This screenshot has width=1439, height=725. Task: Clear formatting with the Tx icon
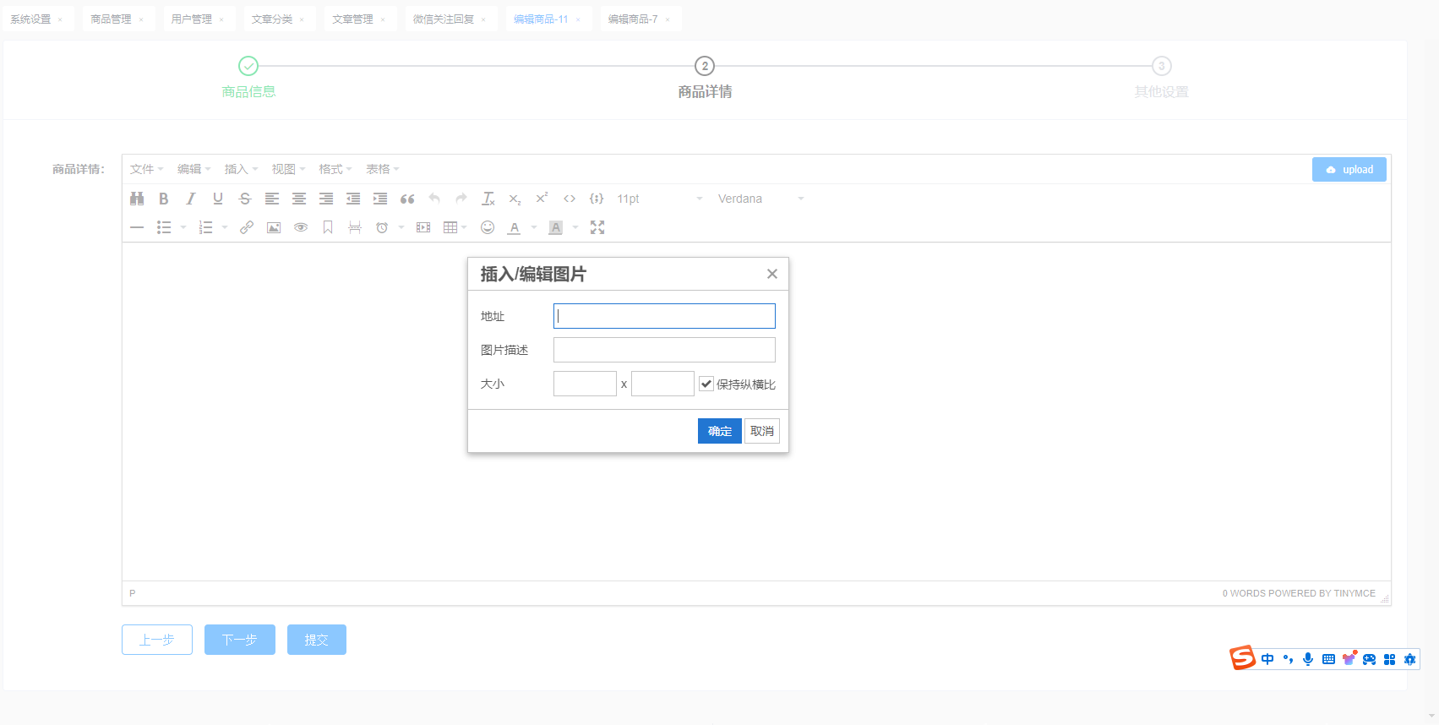point(488,199)
